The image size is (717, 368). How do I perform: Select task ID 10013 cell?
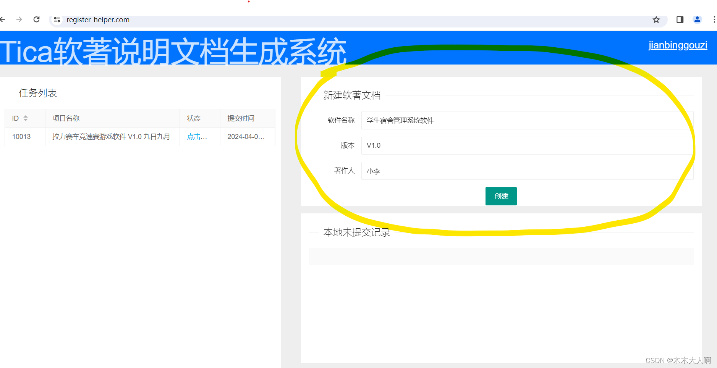pyautogui.click(x=25, y=137)
